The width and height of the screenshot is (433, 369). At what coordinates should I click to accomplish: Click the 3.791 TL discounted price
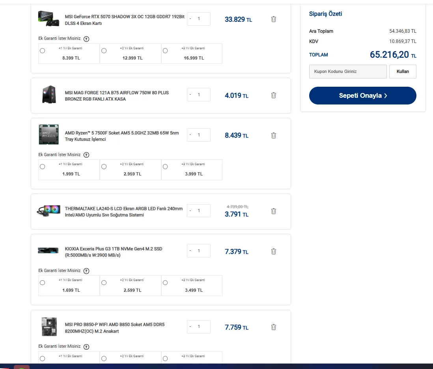237,214
